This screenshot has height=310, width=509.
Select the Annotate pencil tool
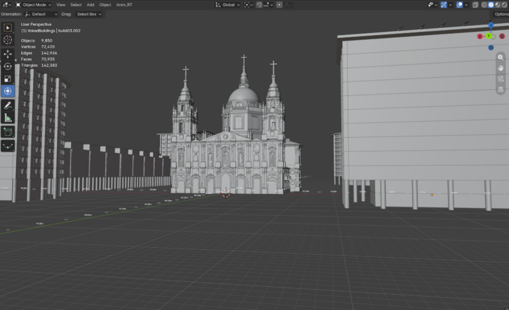[x=8, y=105]
